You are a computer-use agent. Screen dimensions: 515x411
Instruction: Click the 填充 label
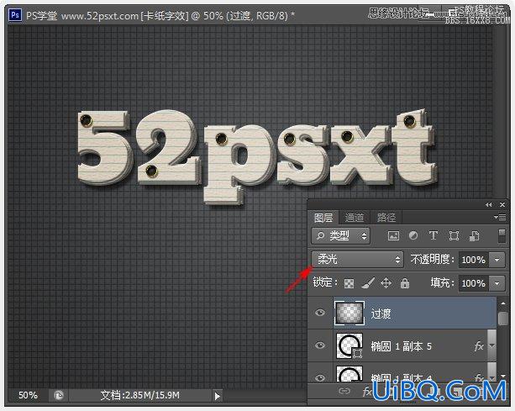point(443,283)
